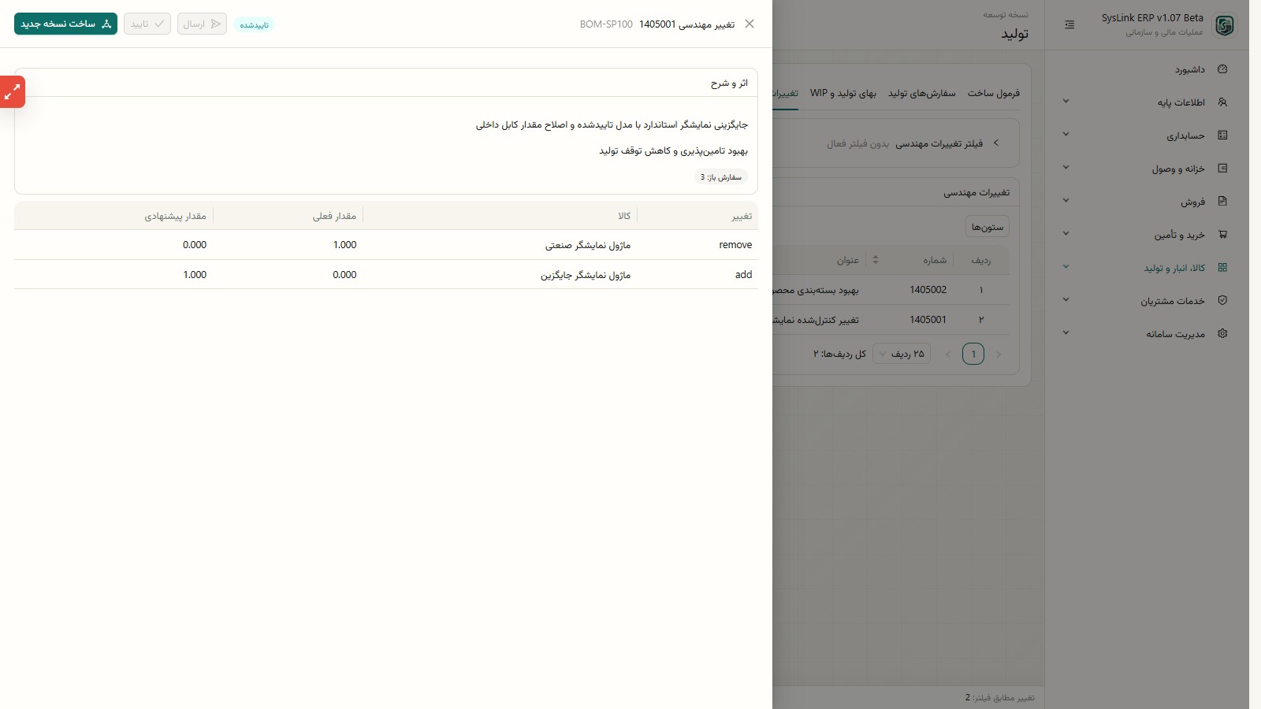Click the کالا column header
The width and height of the screenshot is (1261, 709).
pos(624,216)
